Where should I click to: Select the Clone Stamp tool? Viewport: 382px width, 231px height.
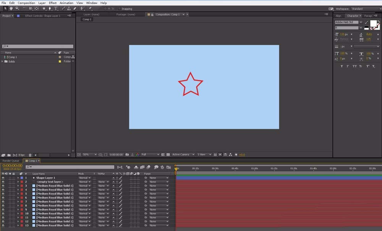[x=69, y=8]
